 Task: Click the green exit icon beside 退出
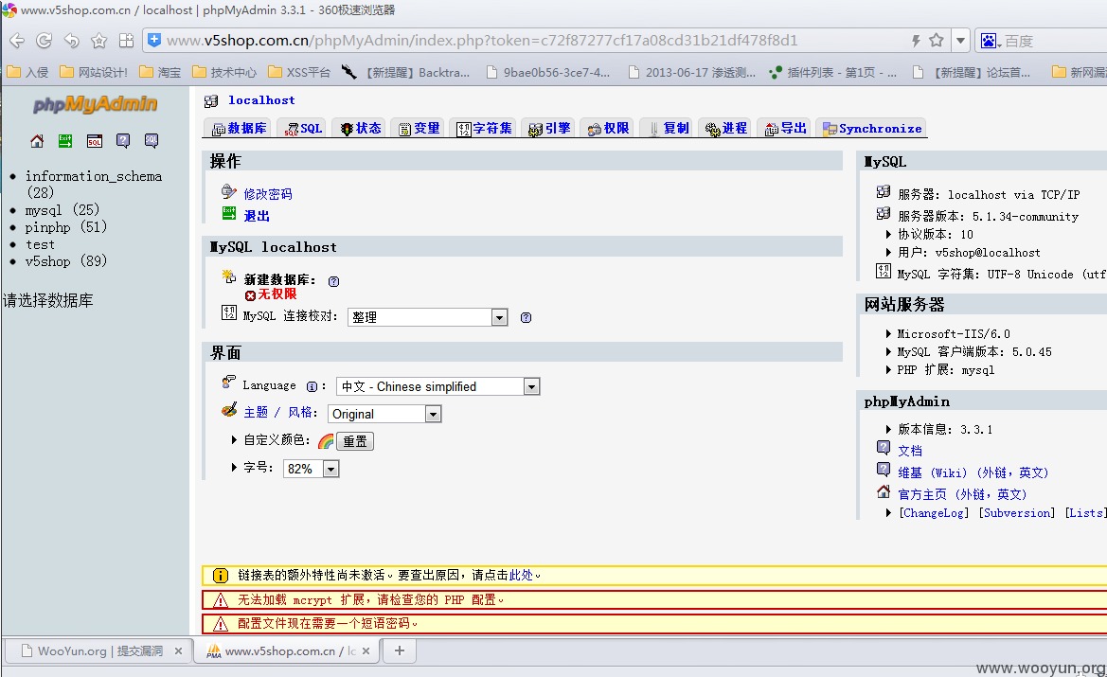tap(229, 213)
